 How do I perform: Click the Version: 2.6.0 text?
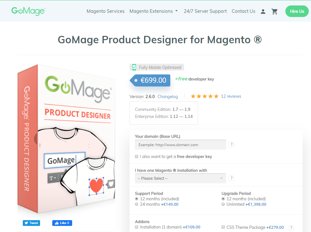tap(142, 96)
